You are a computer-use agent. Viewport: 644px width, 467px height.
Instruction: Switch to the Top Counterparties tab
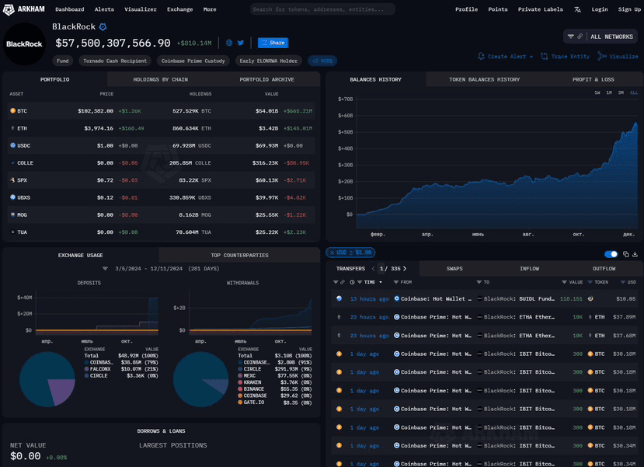click(x=239, y=255)
